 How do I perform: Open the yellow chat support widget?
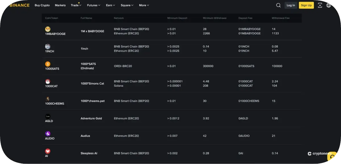(332, 157)
